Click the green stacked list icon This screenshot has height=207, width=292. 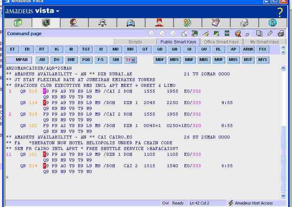pyautogui.click(x=227, y=33)
